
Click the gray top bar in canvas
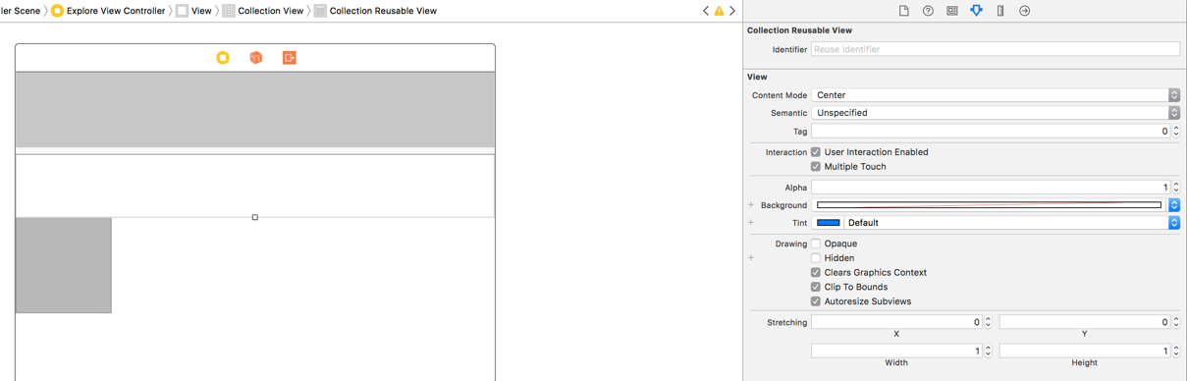(255, 110)
